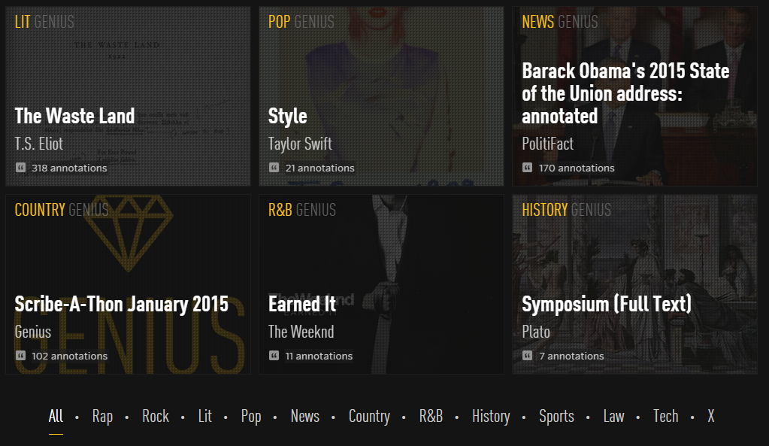Open the COUNTRY GENIUS heading

coord(62,210)
